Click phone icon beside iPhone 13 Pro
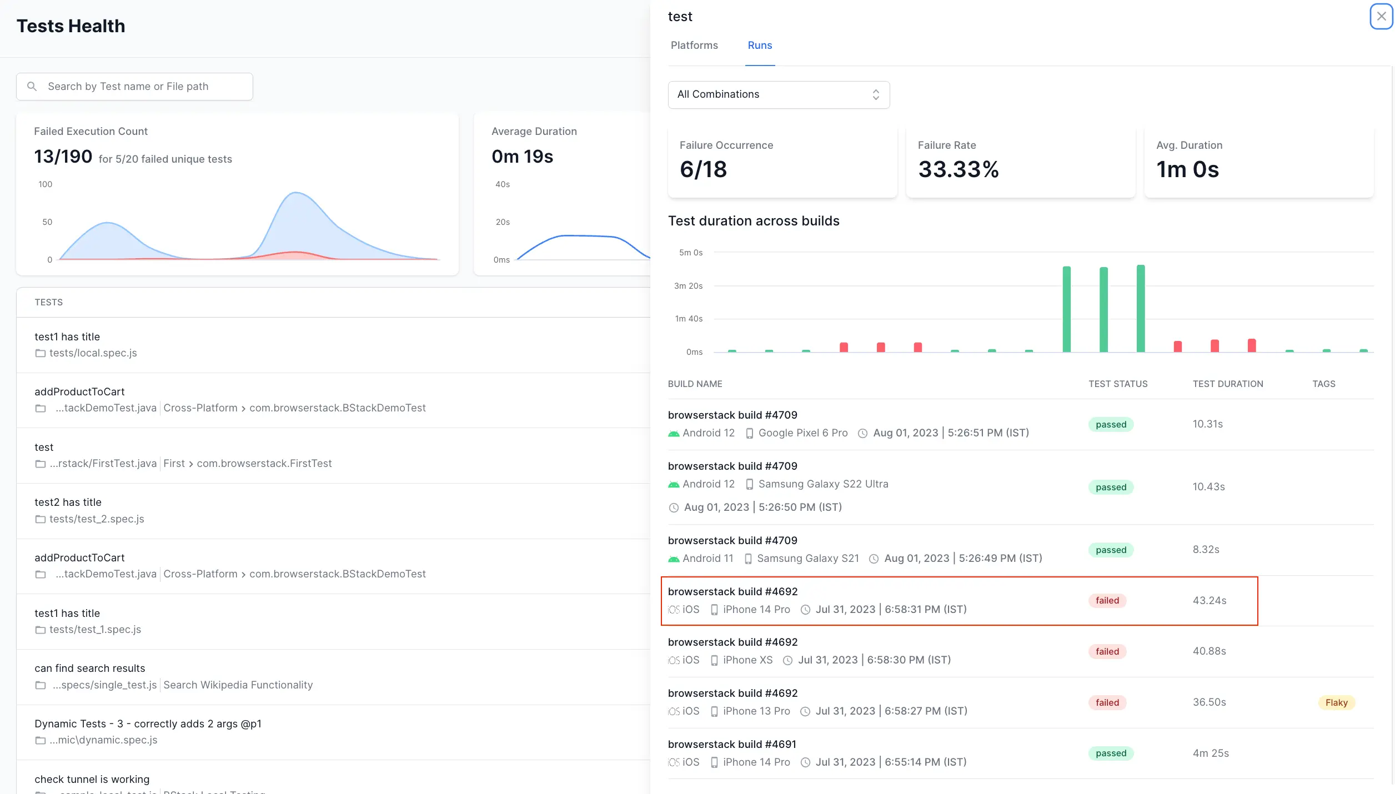The image size is (1395, 794). (x=714, y=711)
